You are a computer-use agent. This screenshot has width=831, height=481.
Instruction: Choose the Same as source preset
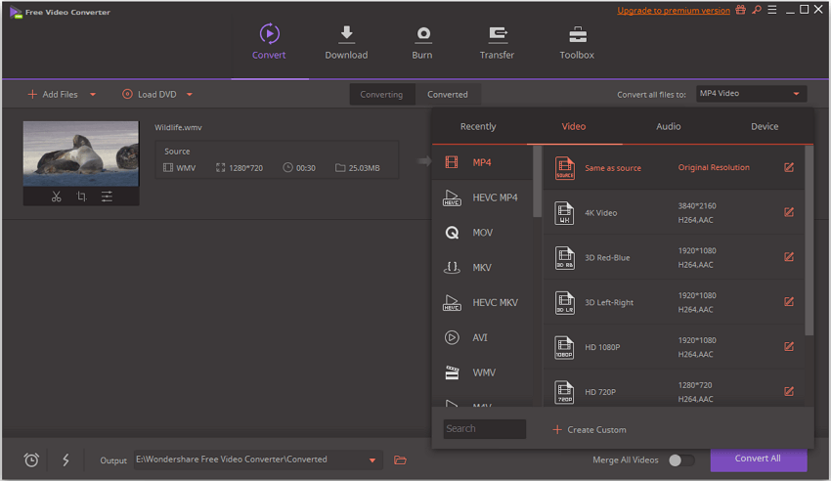coord(674,167)
